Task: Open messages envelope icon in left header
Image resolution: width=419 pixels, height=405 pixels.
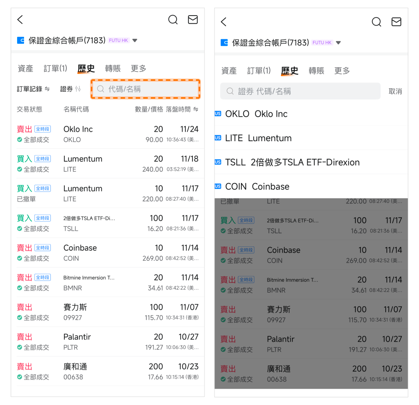Action: click(193, 20)
